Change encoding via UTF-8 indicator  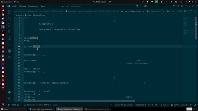pyautogui.click(x=151, y=105)
